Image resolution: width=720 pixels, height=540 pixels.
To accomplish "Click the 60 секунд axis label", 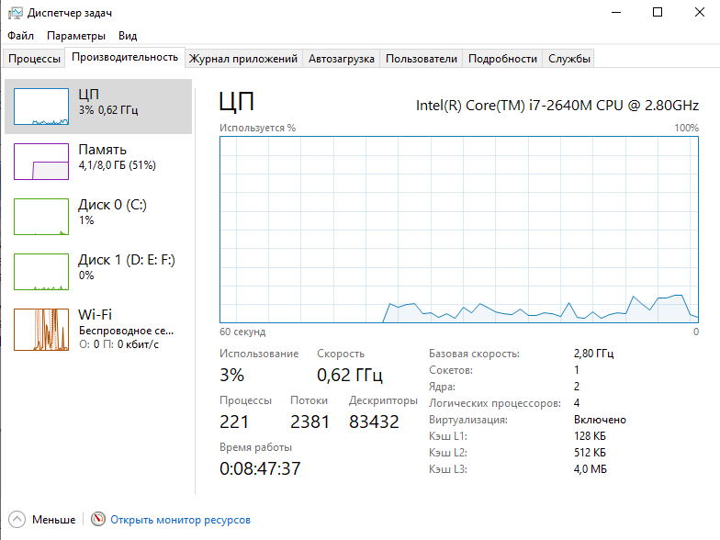I will 242,332.
